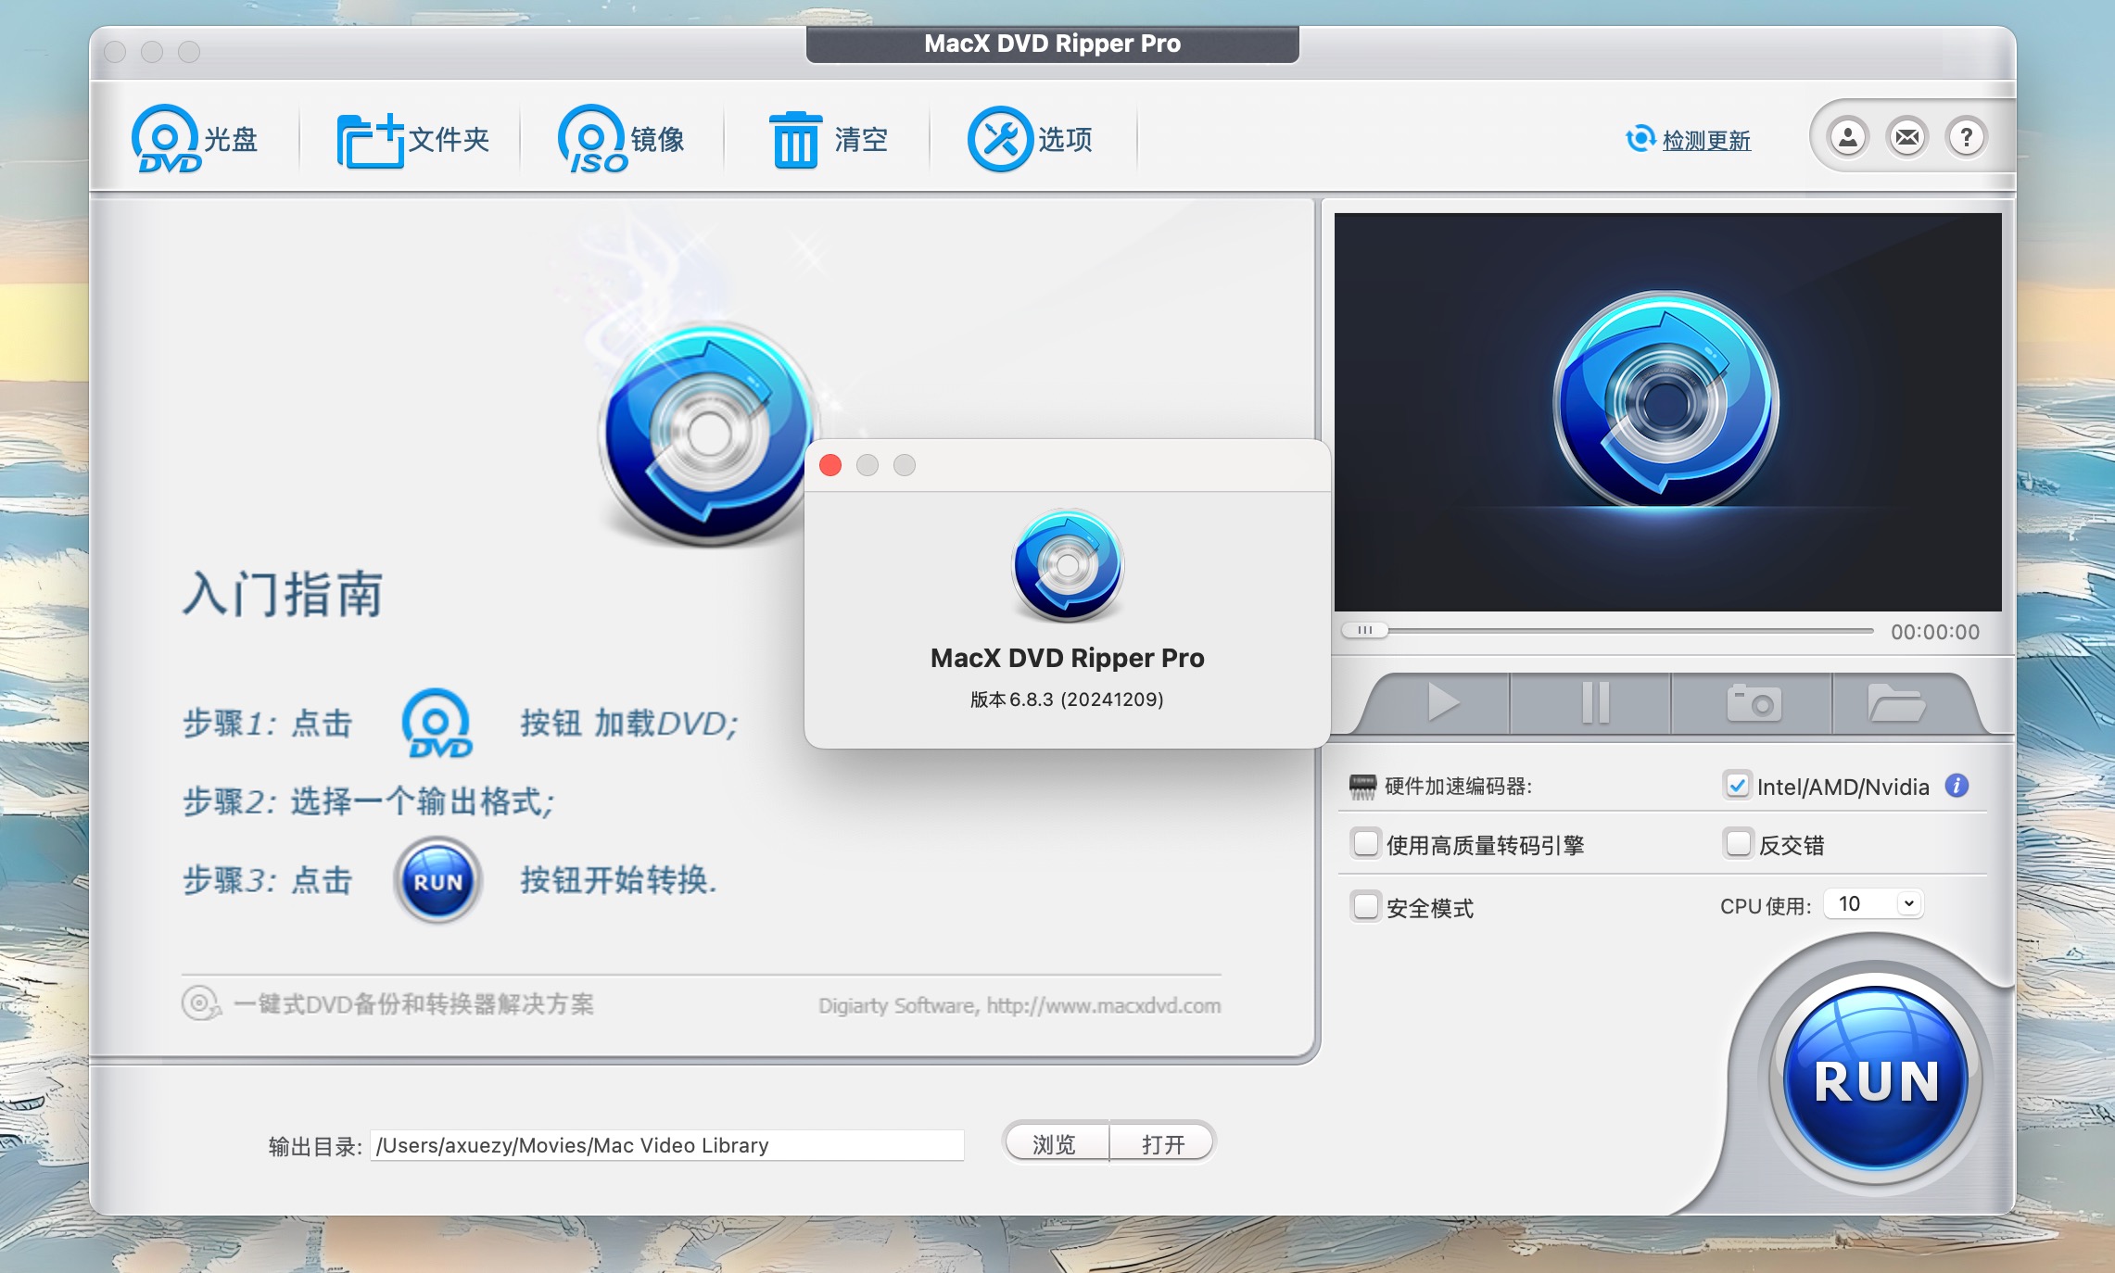Click the 一键式DVD备份和转换器解决方案 text

tap(413, 1004)
